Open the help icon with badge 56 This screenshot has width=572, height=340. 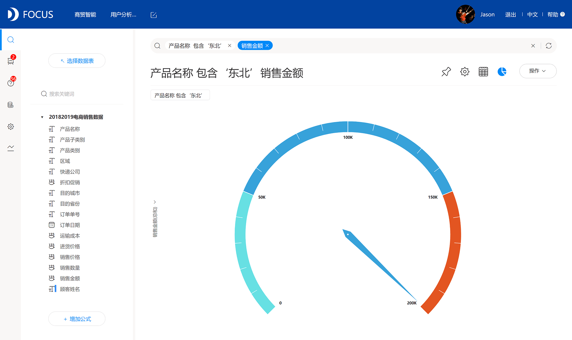coord(11,82)
